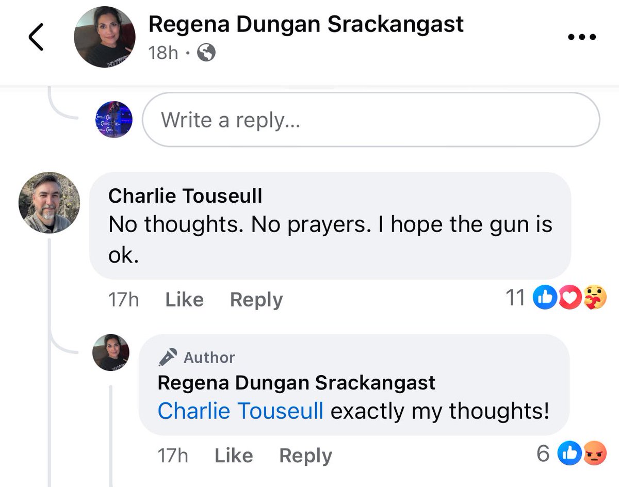The width and height of the screenshot is (619, 487).
Task: Click the angry face reaction on Regena's reply
Action: tap(594, 454)
